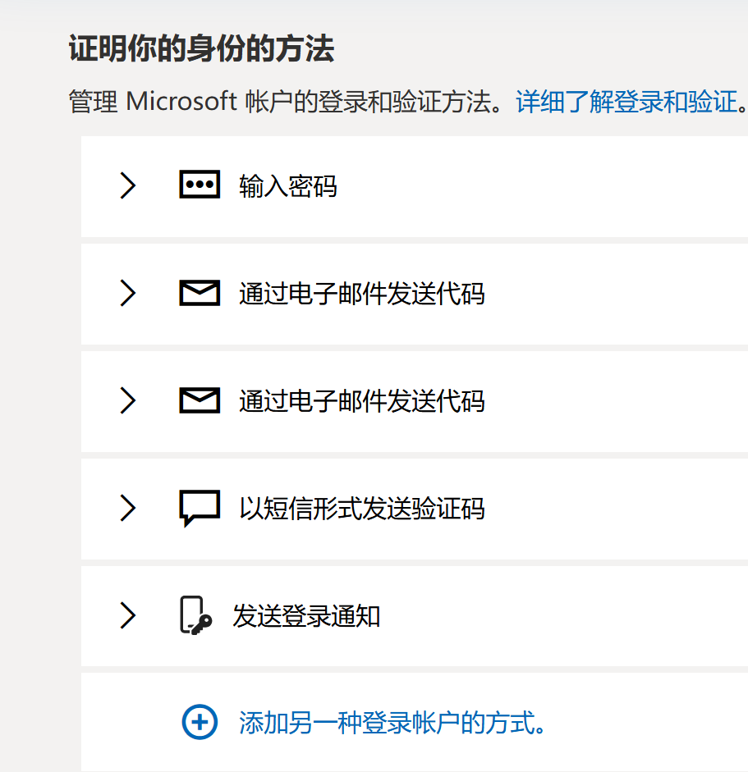The image size is (748, 772).
Task: Click the 添加另一种登录帐户的方式 link
Action: 392,723
